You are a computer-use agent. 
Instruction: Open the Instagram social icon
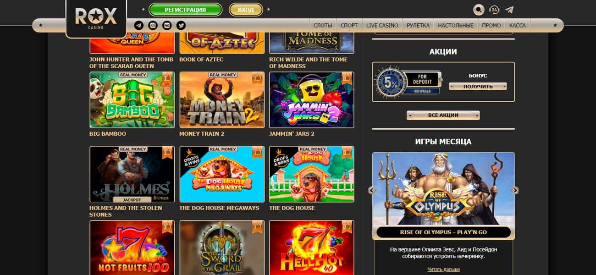[x=153, y=25]
